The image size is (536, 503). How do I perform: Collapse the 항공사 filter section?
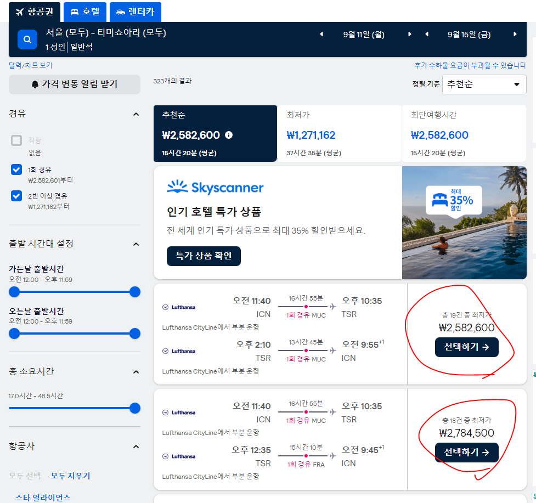(x=136, y=447)
